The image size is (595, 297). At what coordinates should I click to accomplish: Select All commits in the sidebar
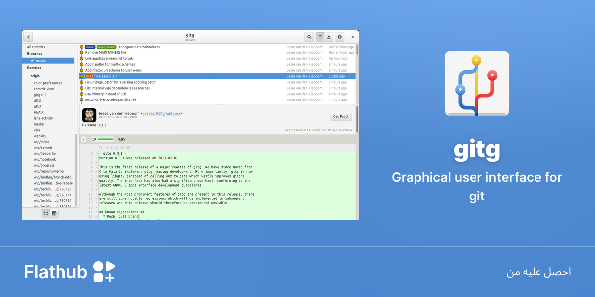click(x=36, y=47)
